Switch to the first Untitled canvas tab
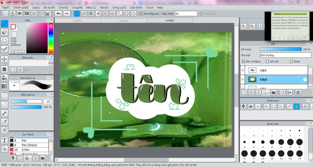 click(77, 20)
